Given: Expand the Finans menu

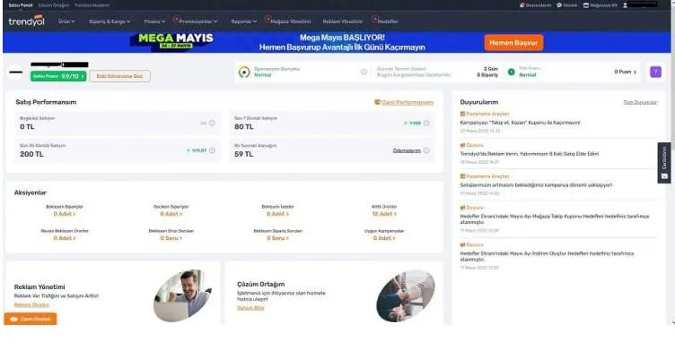Looking at the screenshot, I should (154, 21).
